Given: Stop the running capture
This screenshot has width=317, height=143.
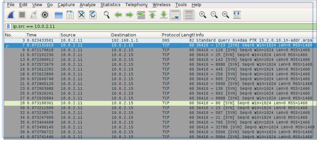Looking at the screenshot, I should coord(22,15).
